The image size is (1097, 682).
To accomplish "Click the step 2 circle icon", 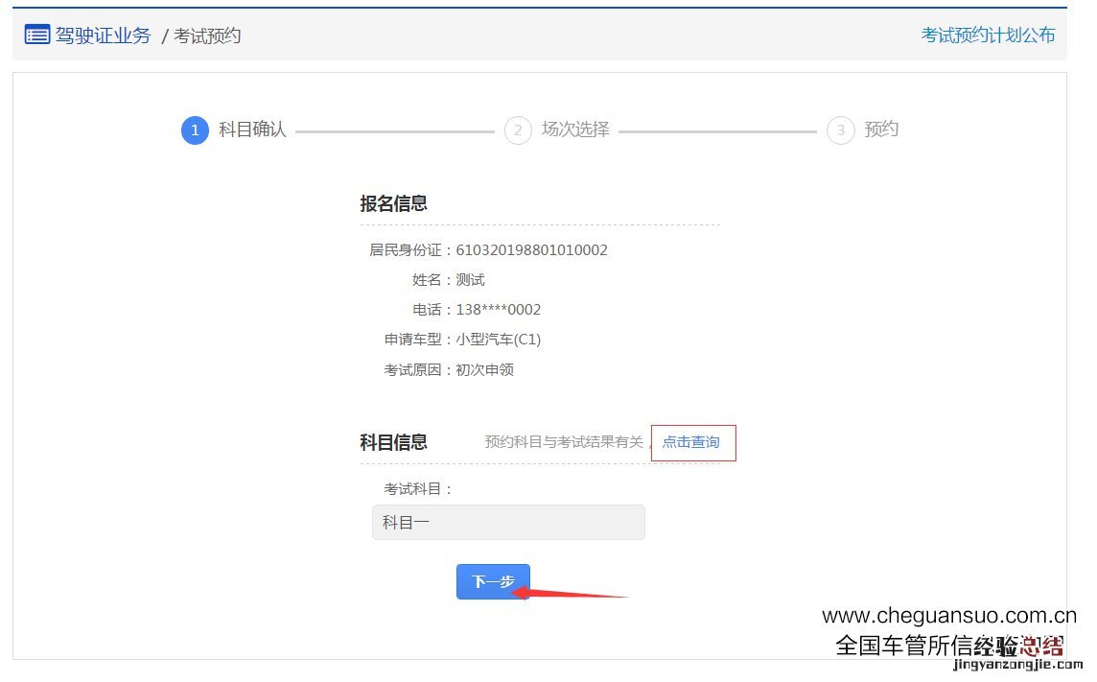I will tap(518, 130).
